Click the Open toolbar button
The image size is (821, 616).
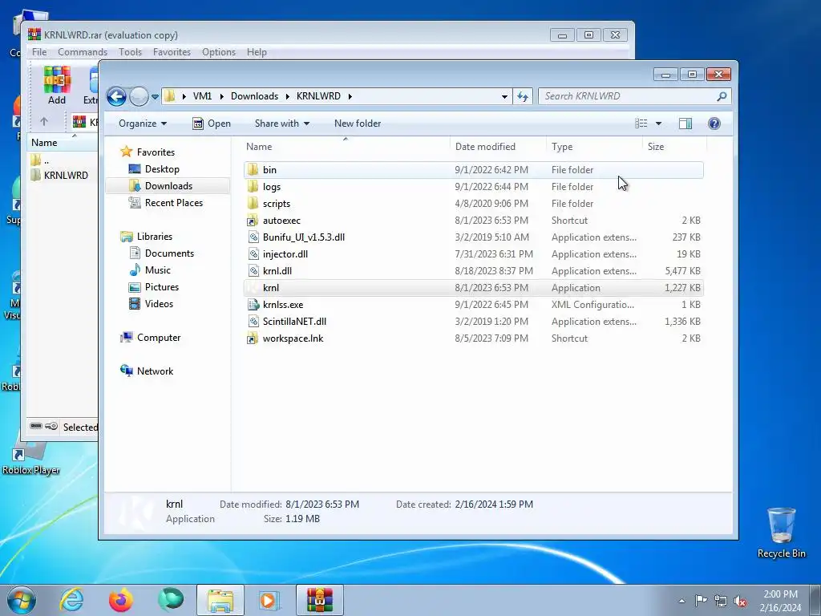(x=212, y=124)
